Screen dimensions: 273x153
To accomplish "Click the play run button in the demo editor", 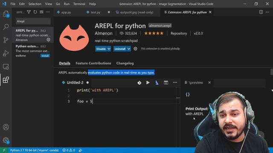I will click(x=148, y=82).
